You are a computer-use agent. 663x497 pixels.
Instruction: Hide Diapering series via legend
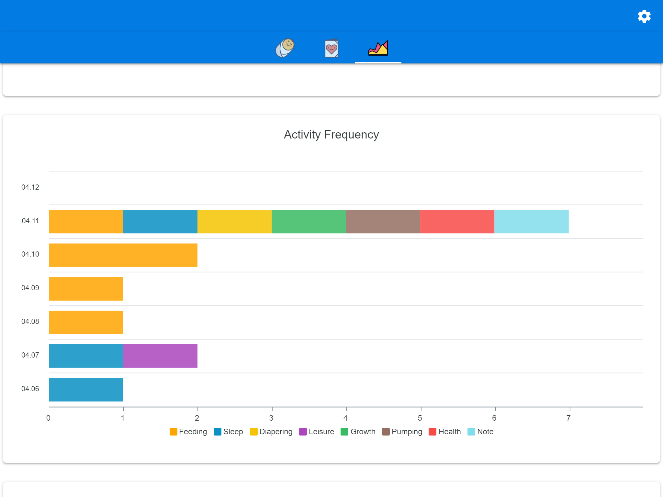coord(271,432)
